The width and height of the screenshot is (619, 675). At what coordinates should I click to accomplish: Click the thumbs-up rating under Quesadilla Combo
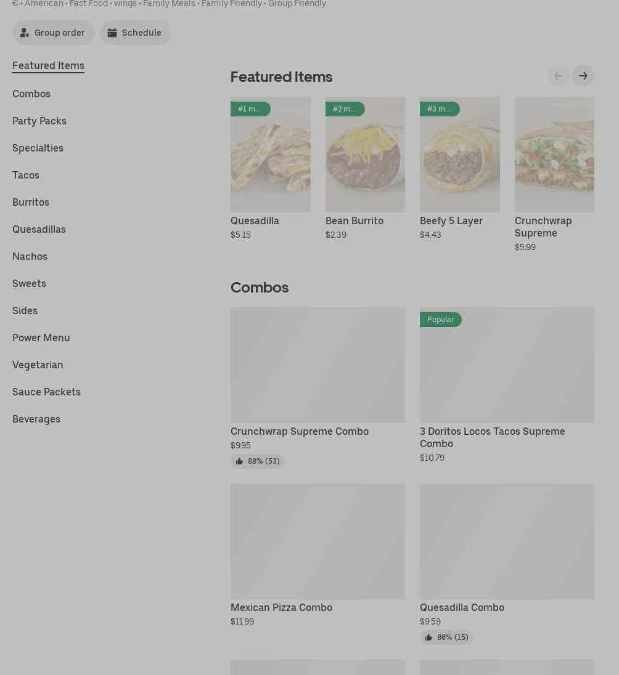[446, 637]
